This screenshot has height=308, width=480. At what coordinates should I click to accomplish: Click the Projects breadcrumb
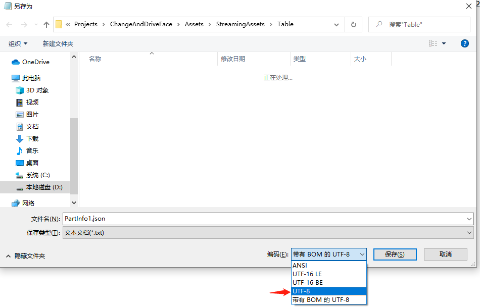tap(86, 24)
